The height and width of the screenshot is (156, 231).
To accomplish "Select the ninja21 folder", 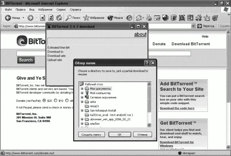I will point(94,106).
